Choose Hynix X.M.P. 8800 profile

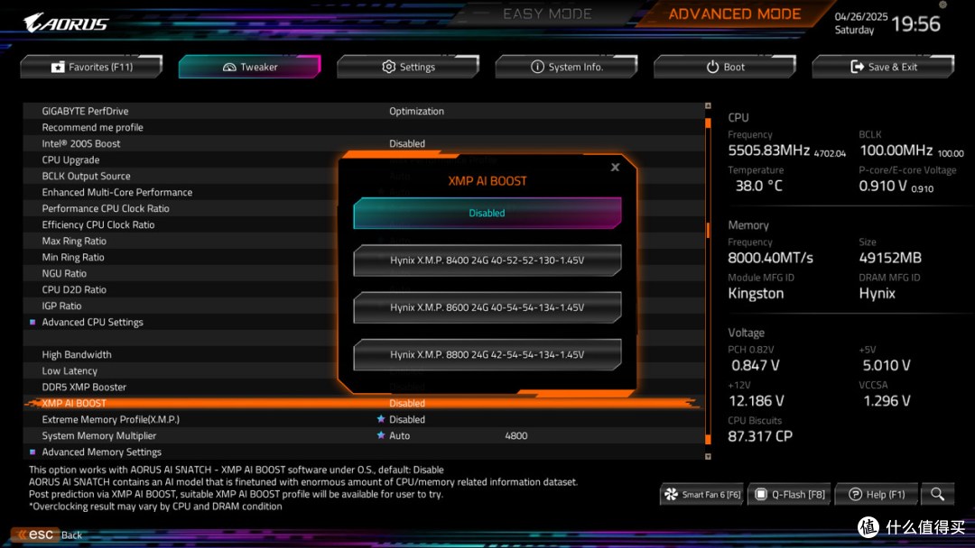(x=487, y=354)
